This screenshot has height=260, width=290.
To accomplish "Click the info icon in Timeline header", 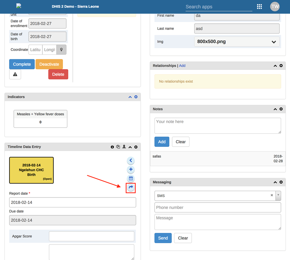I will pos(112,147).
